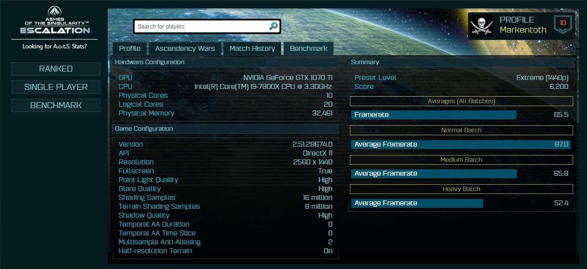Click the 65.5 overall framerate value
The width and height of the screenshot is (587, 269).
[x=561, y=115]
